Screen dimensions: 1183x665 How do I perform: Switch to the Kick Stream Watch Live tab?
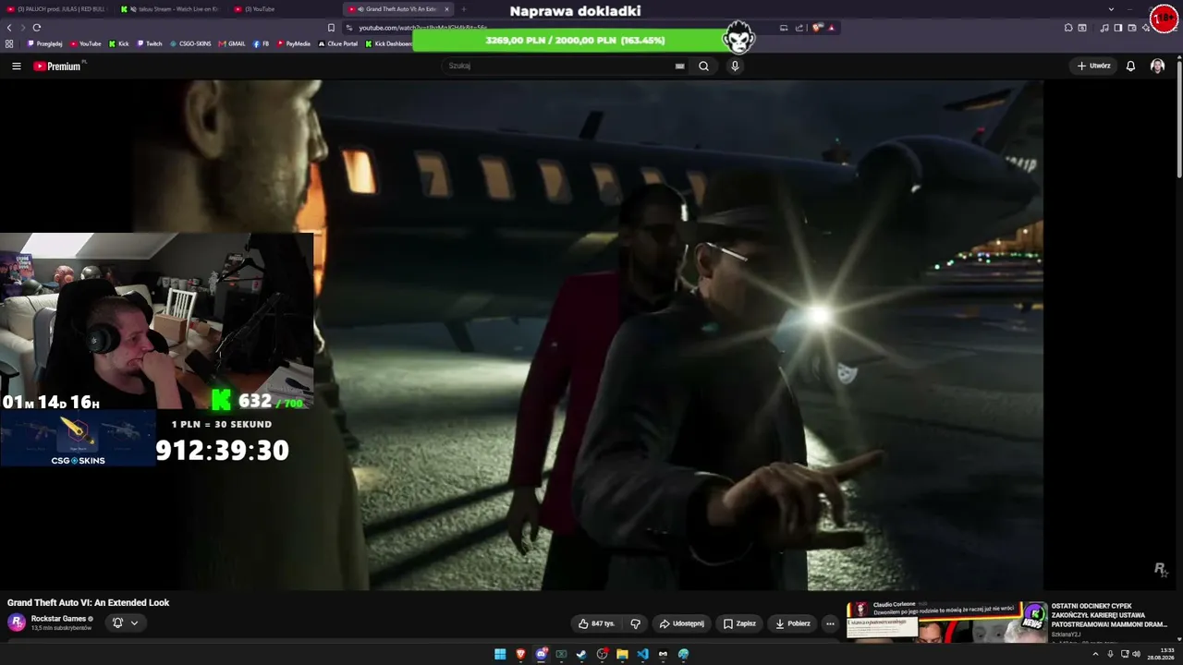[171, 9]
